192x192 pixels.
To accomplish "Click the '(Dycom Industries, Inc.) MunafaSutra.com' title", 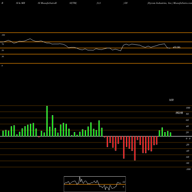I will (170, 3).
